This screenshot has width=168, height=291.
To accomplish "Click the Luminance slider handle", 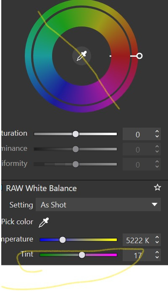I will pos(75,149).
